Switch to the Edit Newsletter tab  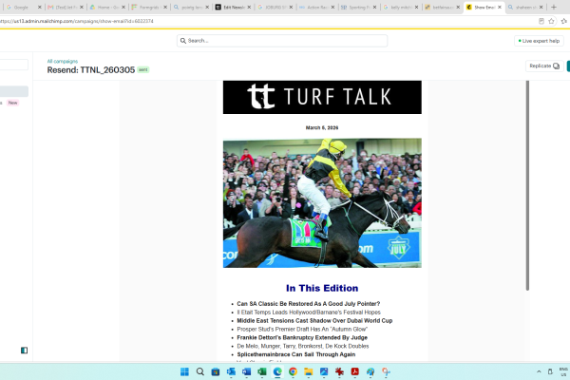pyautogui.click(x=233, y=7)
